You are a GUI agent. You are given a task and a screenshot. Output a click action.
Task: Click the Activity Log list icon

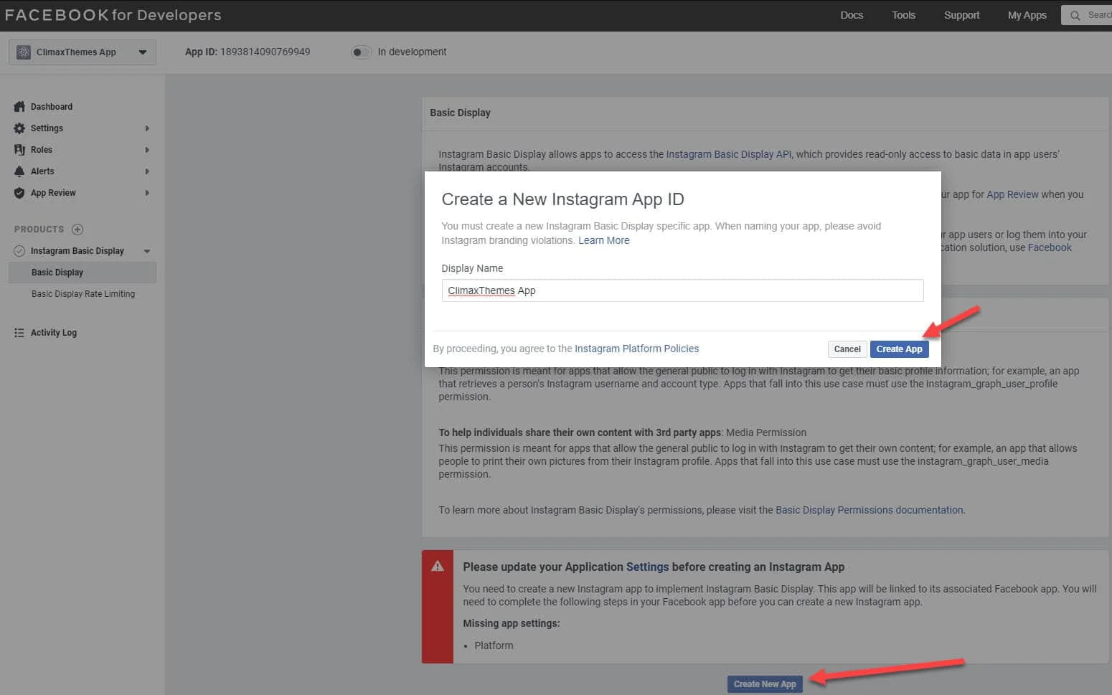coord(19,333)
